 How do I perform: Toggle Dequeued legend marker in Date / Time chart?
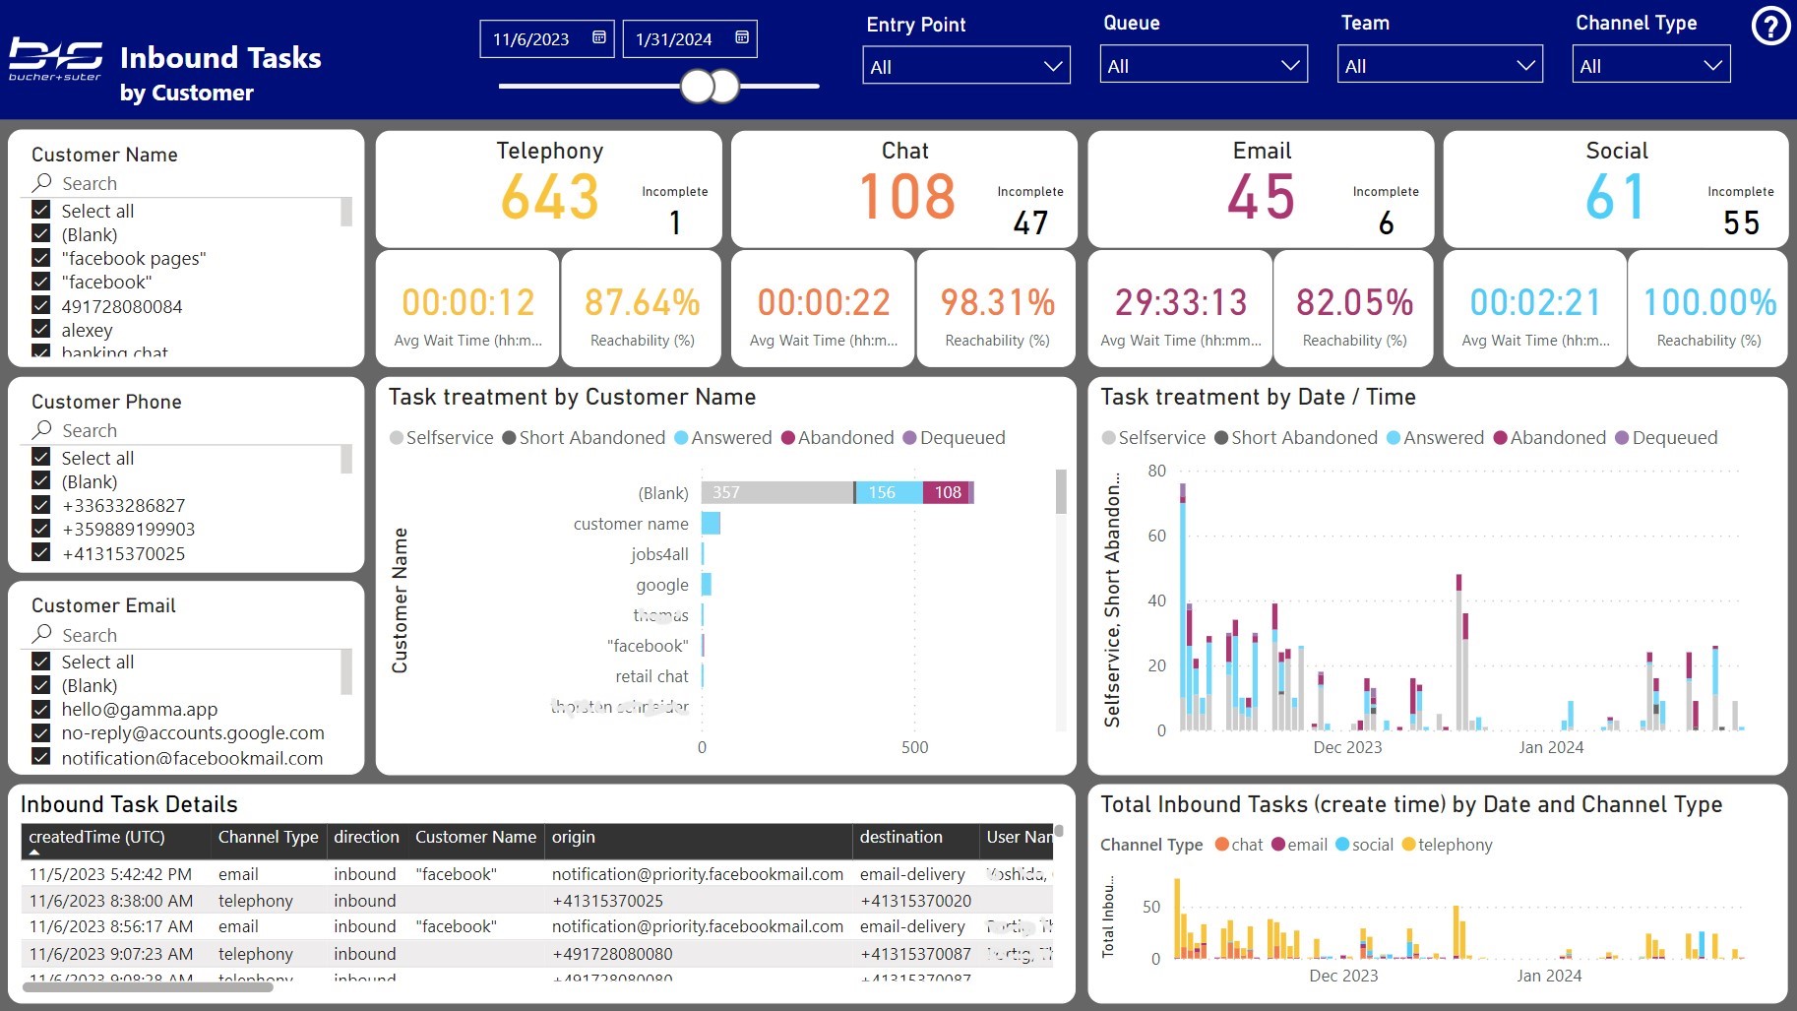pyautogui.click(x=1622, y=438)
